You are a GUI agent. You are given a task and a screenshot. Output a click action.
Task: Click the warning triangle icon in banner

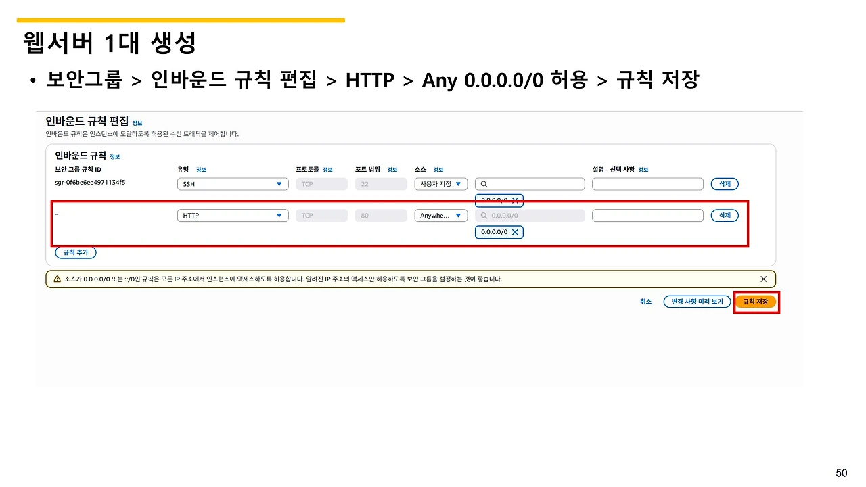57,279
